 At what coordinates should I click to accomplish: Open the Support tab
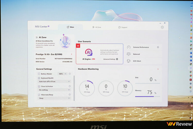point(123,27)
